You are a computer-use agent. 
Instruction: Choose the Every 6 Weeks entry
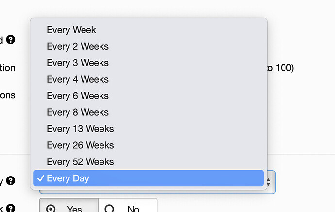tap(149, 96)
